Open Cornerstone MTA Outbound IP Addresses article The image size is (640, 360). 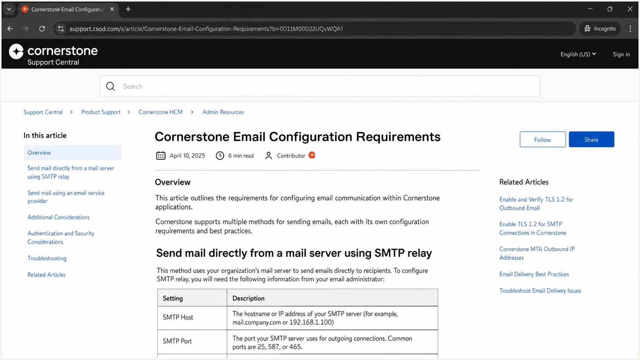click(x=537, y=253)
